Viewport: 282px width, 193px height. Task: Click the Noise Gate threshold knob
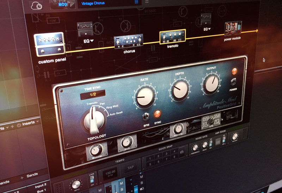tap(195, 148)
